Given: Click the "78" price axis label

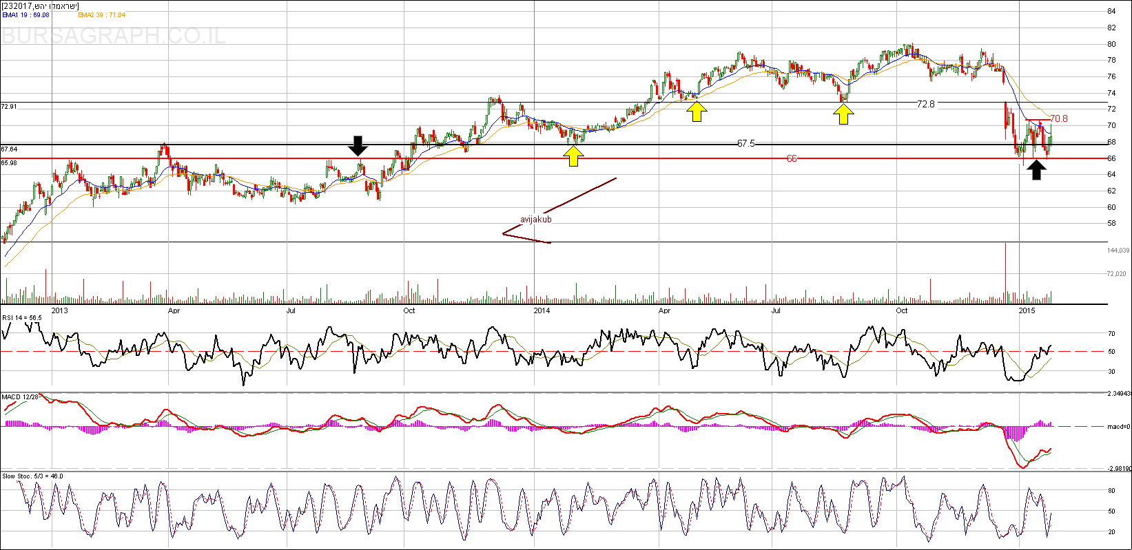Looking at the screenshot, I should pyautogui.click(x=1112, y=60).
